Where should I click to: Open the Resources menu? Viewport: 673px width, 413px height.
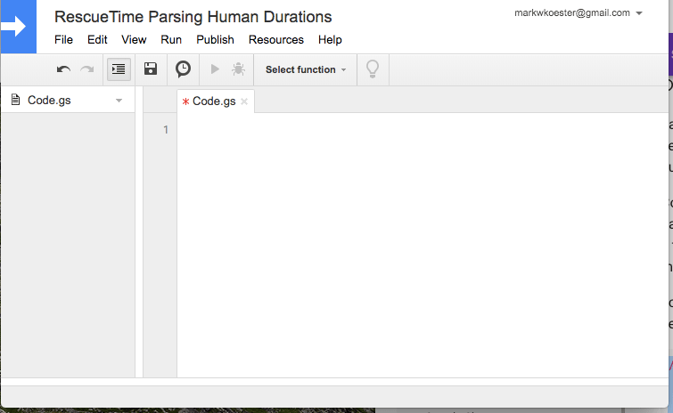(x=275, y=40)
